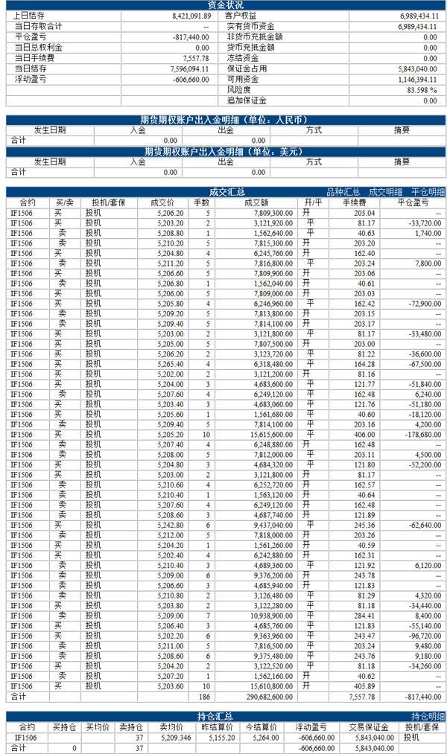
Task: Click the closing loss -72,900.00
Action: [425, 304]
